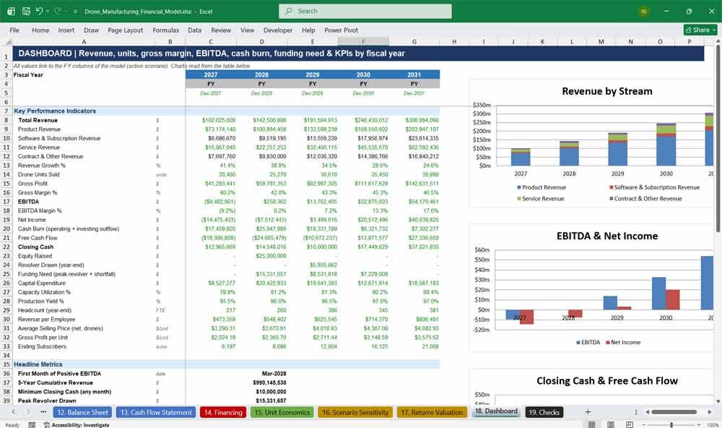Screen dimensions: 722x428
Task: Select column C header
Action: coord(211,41)
